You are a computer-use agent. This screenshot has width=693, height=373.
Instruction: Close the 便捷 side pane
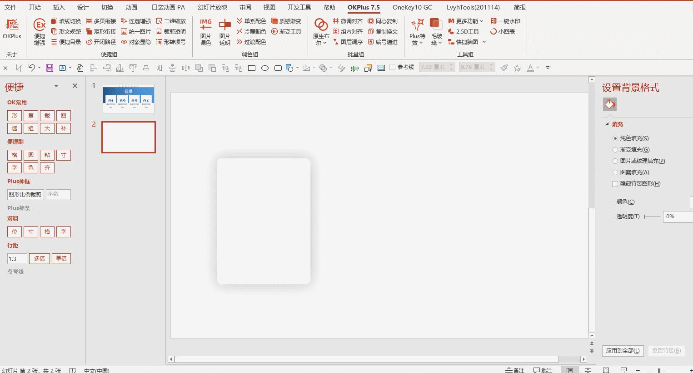pyautogui.click(x=75, y=86)
